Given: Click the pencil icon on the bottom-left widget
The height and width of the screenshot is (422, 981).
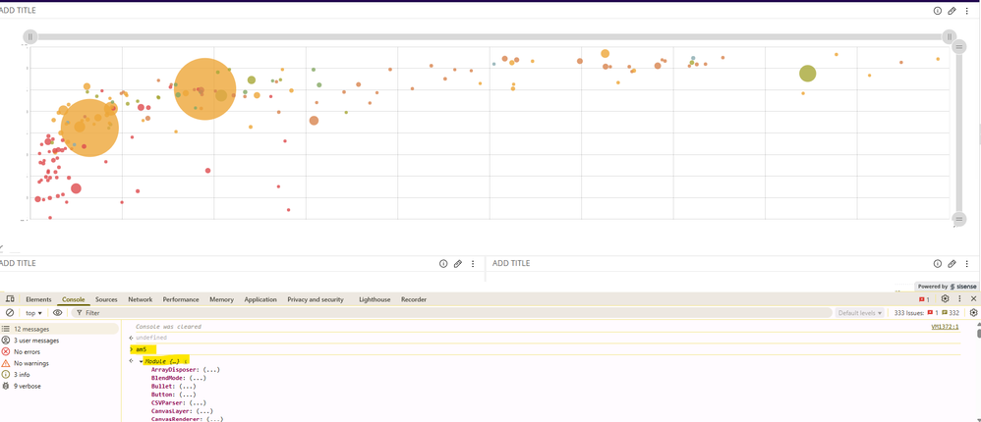Looking at the screenshot, I should click(458, 264).
